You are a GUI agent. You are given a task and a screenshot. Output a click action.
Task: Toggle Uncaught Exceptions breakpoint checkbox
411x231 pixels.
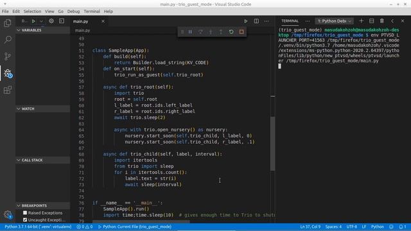(x=25, y=219)
